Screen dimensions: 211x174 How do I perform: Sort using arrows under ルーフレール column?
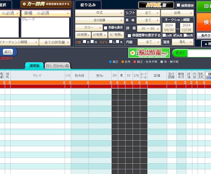[146, 82]
